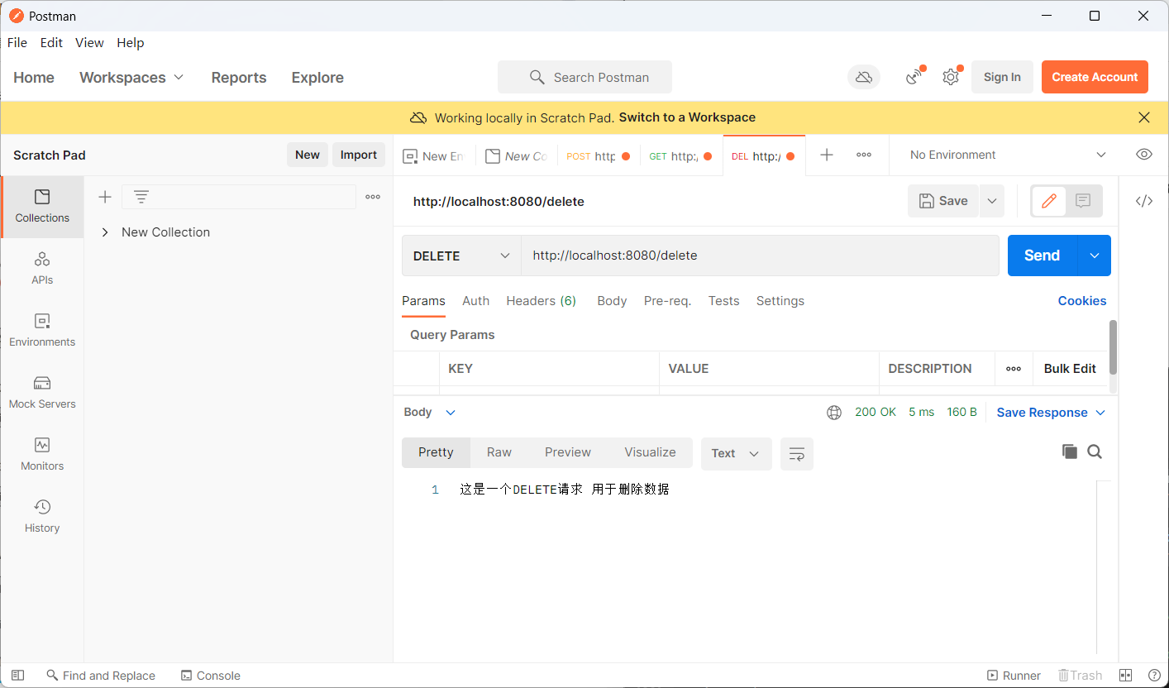1169x688 pixels.
Task: Open the APIs sidebar panel
Action: tap(42, 269)
